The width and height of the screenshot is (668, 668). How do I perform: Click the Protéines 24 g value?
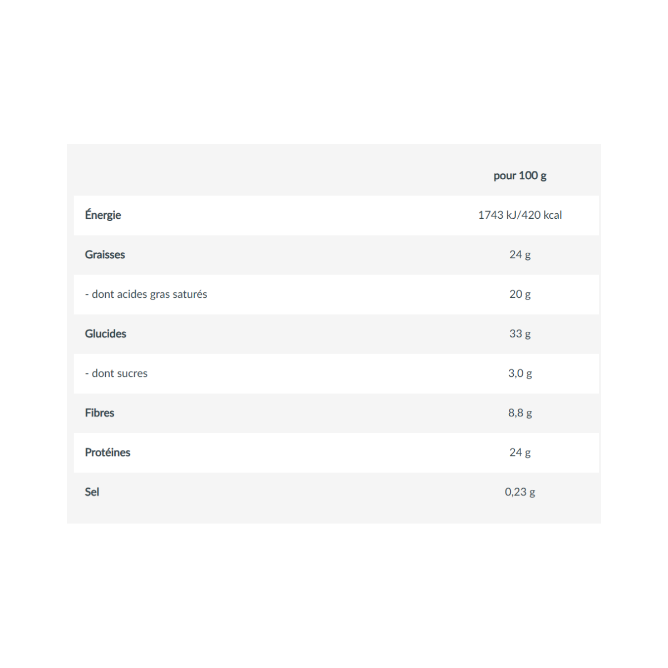point(520,452)
